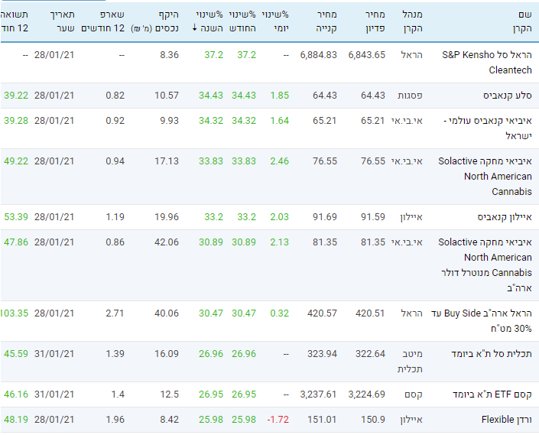Open the הראל סל S&P Kensho Cleantech fund
This screenshot has width=539, height=435.
tap(487, 62)
